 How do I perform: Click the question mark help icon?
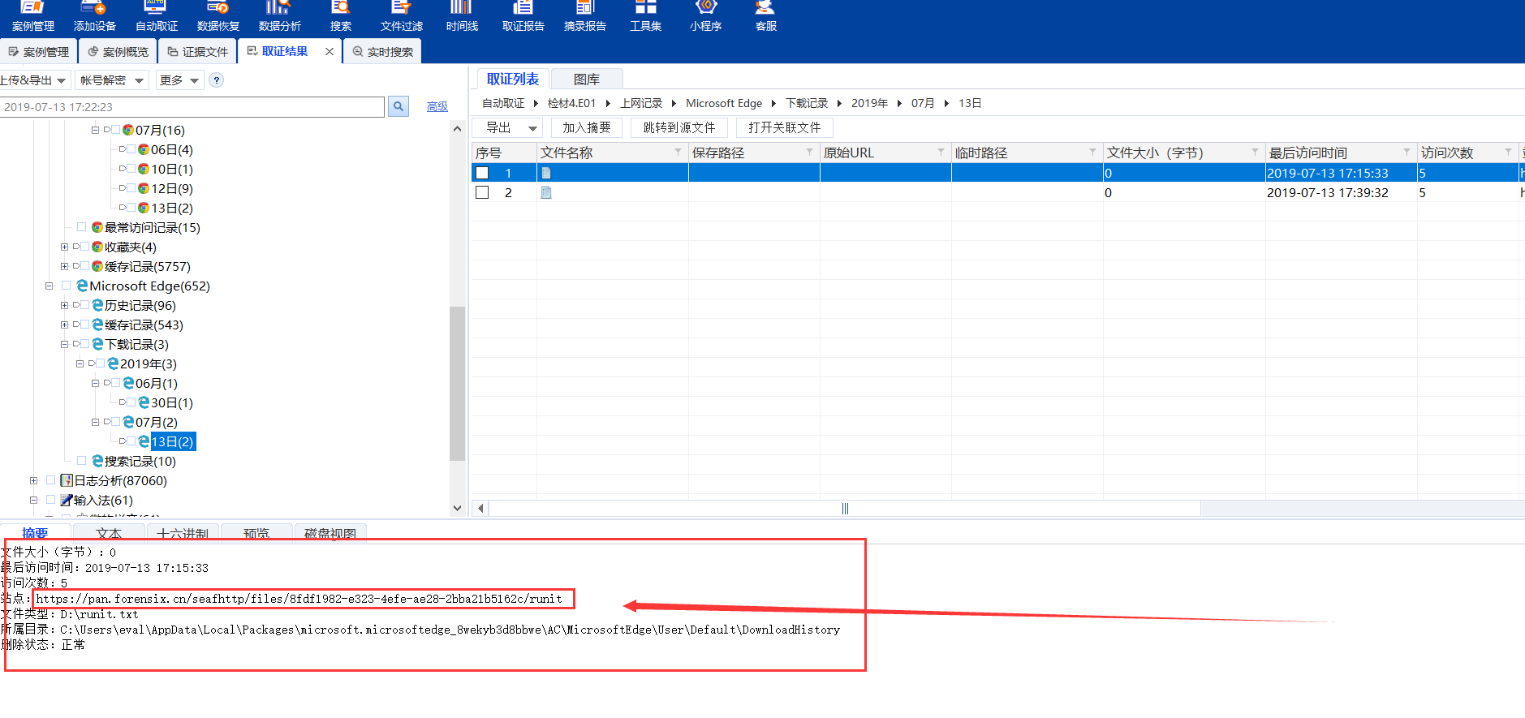point(216,80)
